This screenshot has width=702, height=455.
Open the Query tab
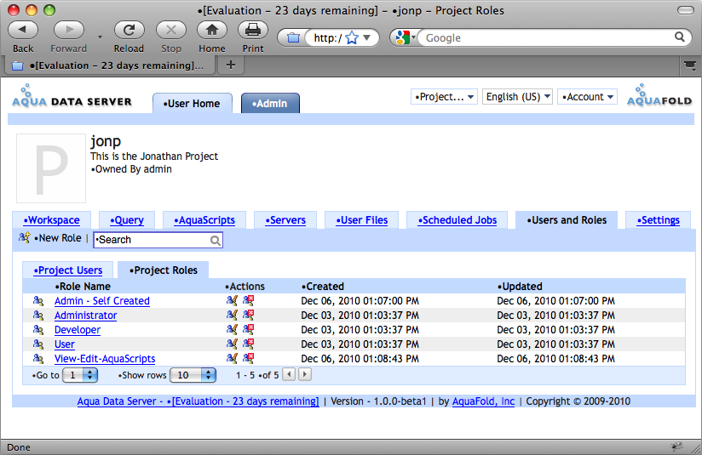[x=127, y=220]
